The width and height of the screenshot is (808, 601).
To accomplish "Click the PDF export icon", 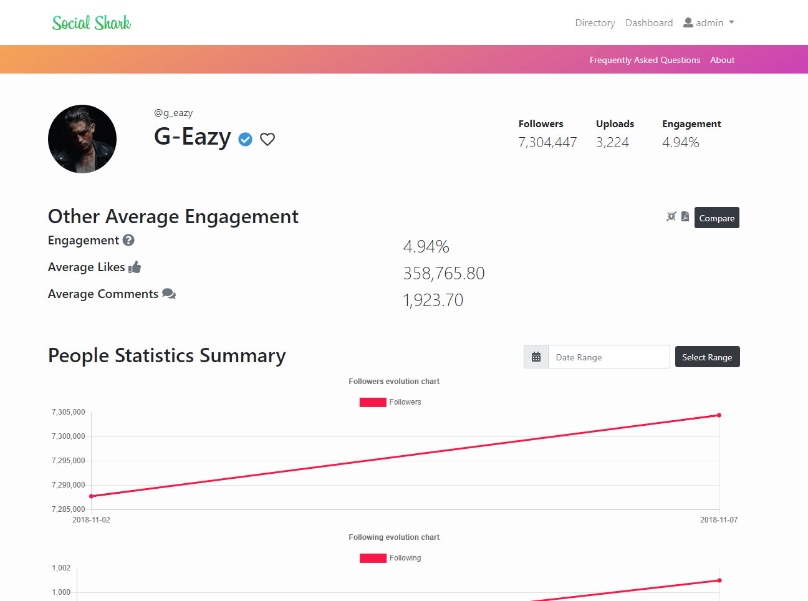I will tap(685, 216).
